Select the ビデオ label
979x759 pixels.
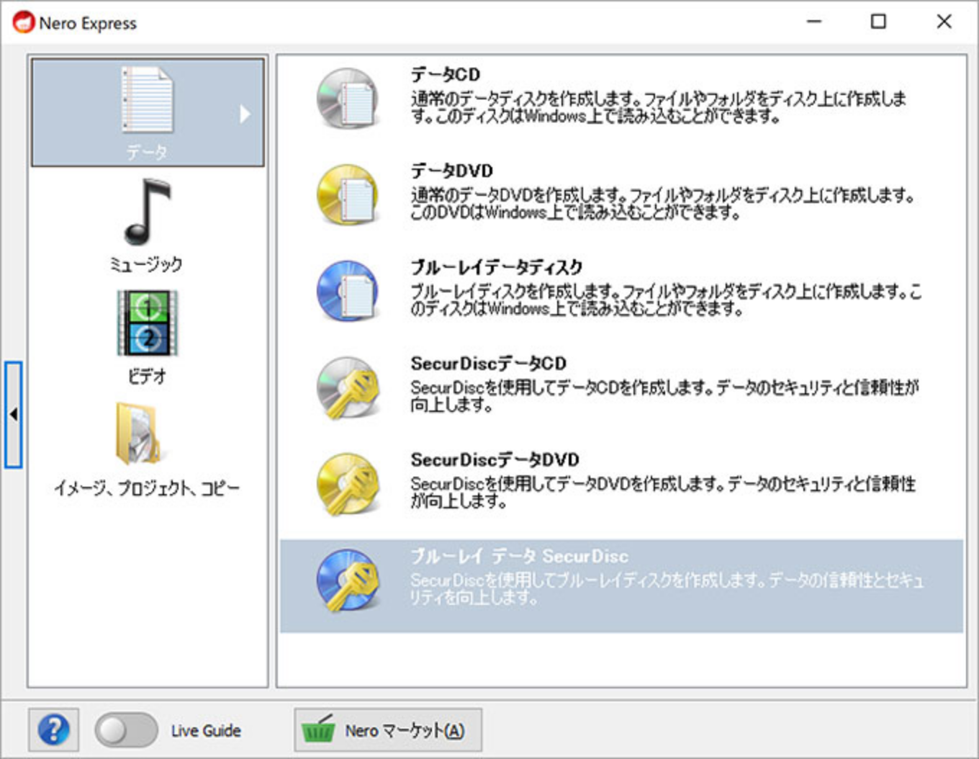pos(147,376)
